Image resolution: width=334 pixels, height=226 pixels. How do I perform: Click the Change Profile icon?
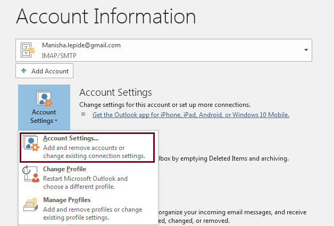pyautogui.click(x=31, y=174)
